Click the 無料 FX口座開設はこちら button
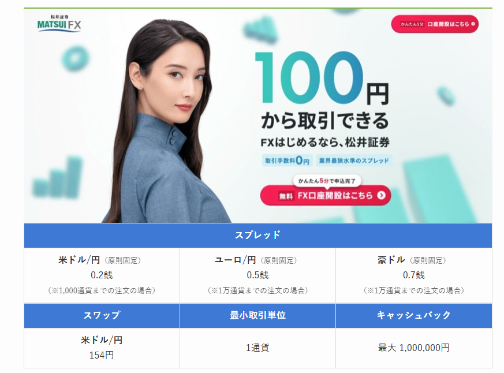504x373 pixels. 326,195
